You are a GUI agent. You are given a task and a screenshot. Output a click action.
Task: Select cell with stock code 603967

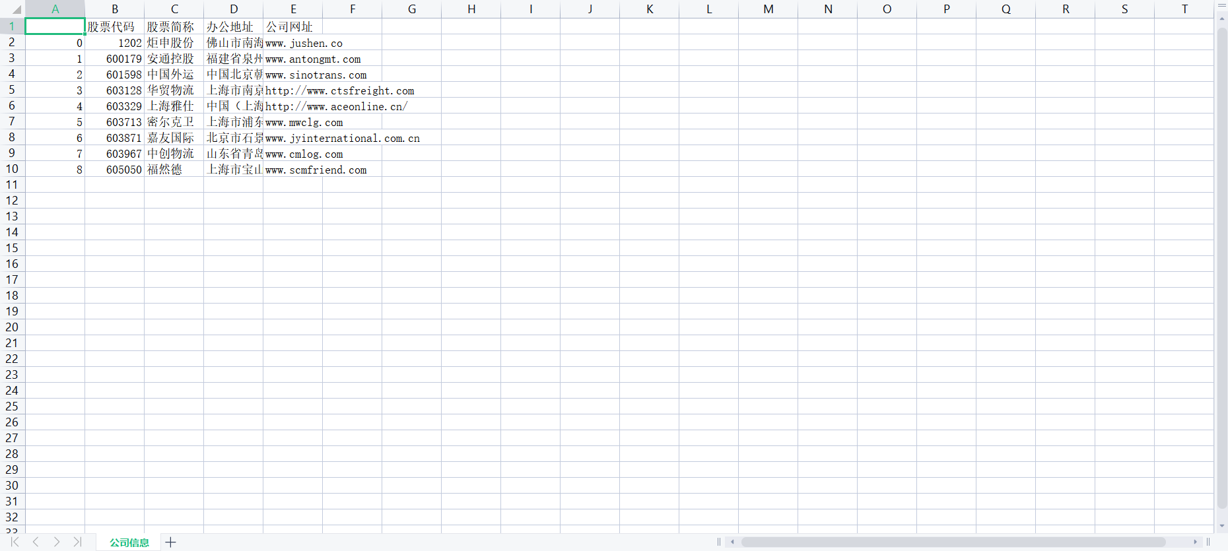point(115,153)
